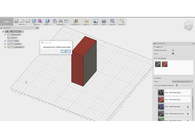Click the Make 3D print icon

(104, 21)
